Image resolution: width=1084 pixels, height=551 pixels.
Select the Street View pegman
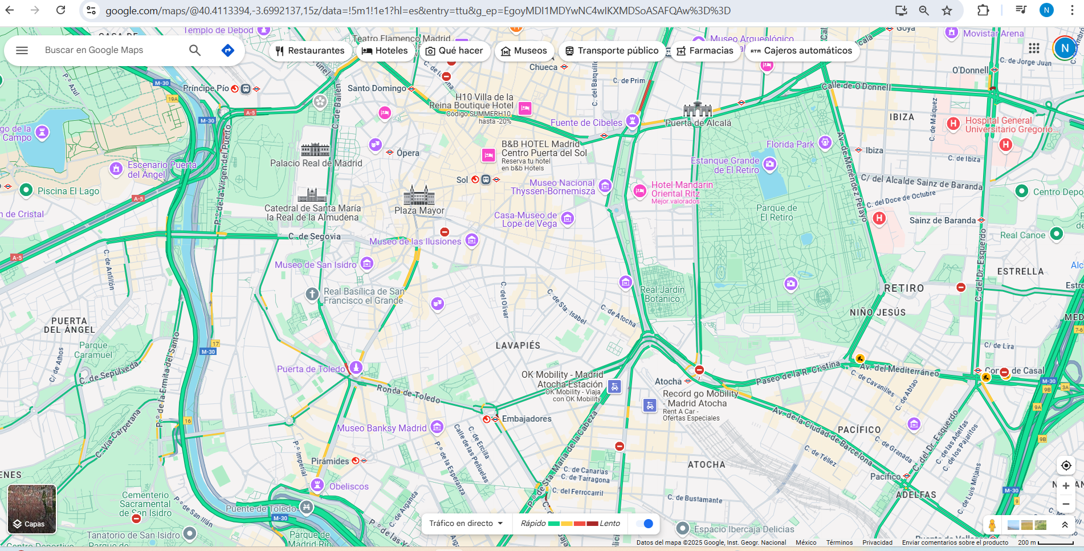992,525
